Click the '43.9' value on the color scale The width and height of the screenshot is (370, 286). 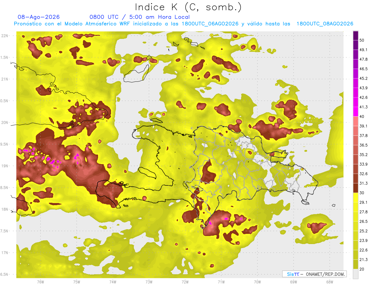(x=364, y=88)
